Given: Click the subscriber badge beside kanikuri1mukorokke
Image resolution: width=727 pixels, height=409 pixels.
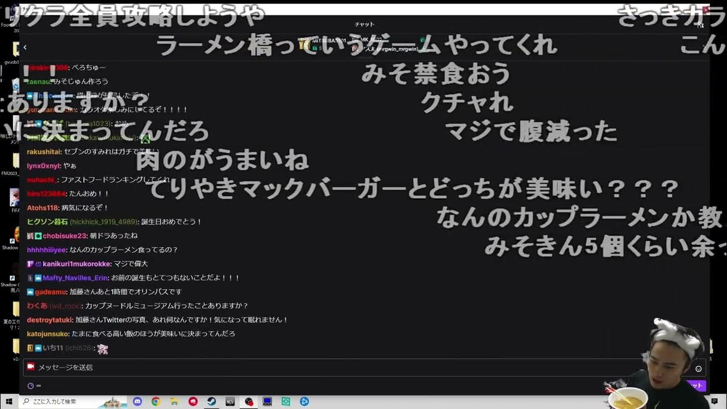Looking at the screenshot, I should pos(30,264).
